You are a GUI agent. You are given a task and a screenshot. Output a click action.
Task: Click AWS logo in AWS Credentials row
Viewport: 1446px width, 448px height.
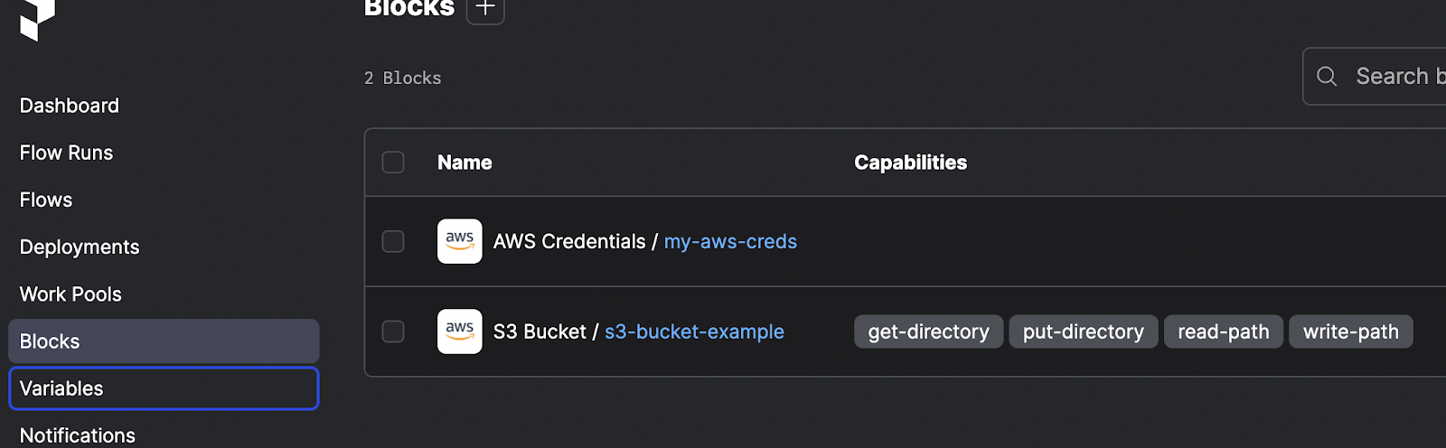[460, 241]
